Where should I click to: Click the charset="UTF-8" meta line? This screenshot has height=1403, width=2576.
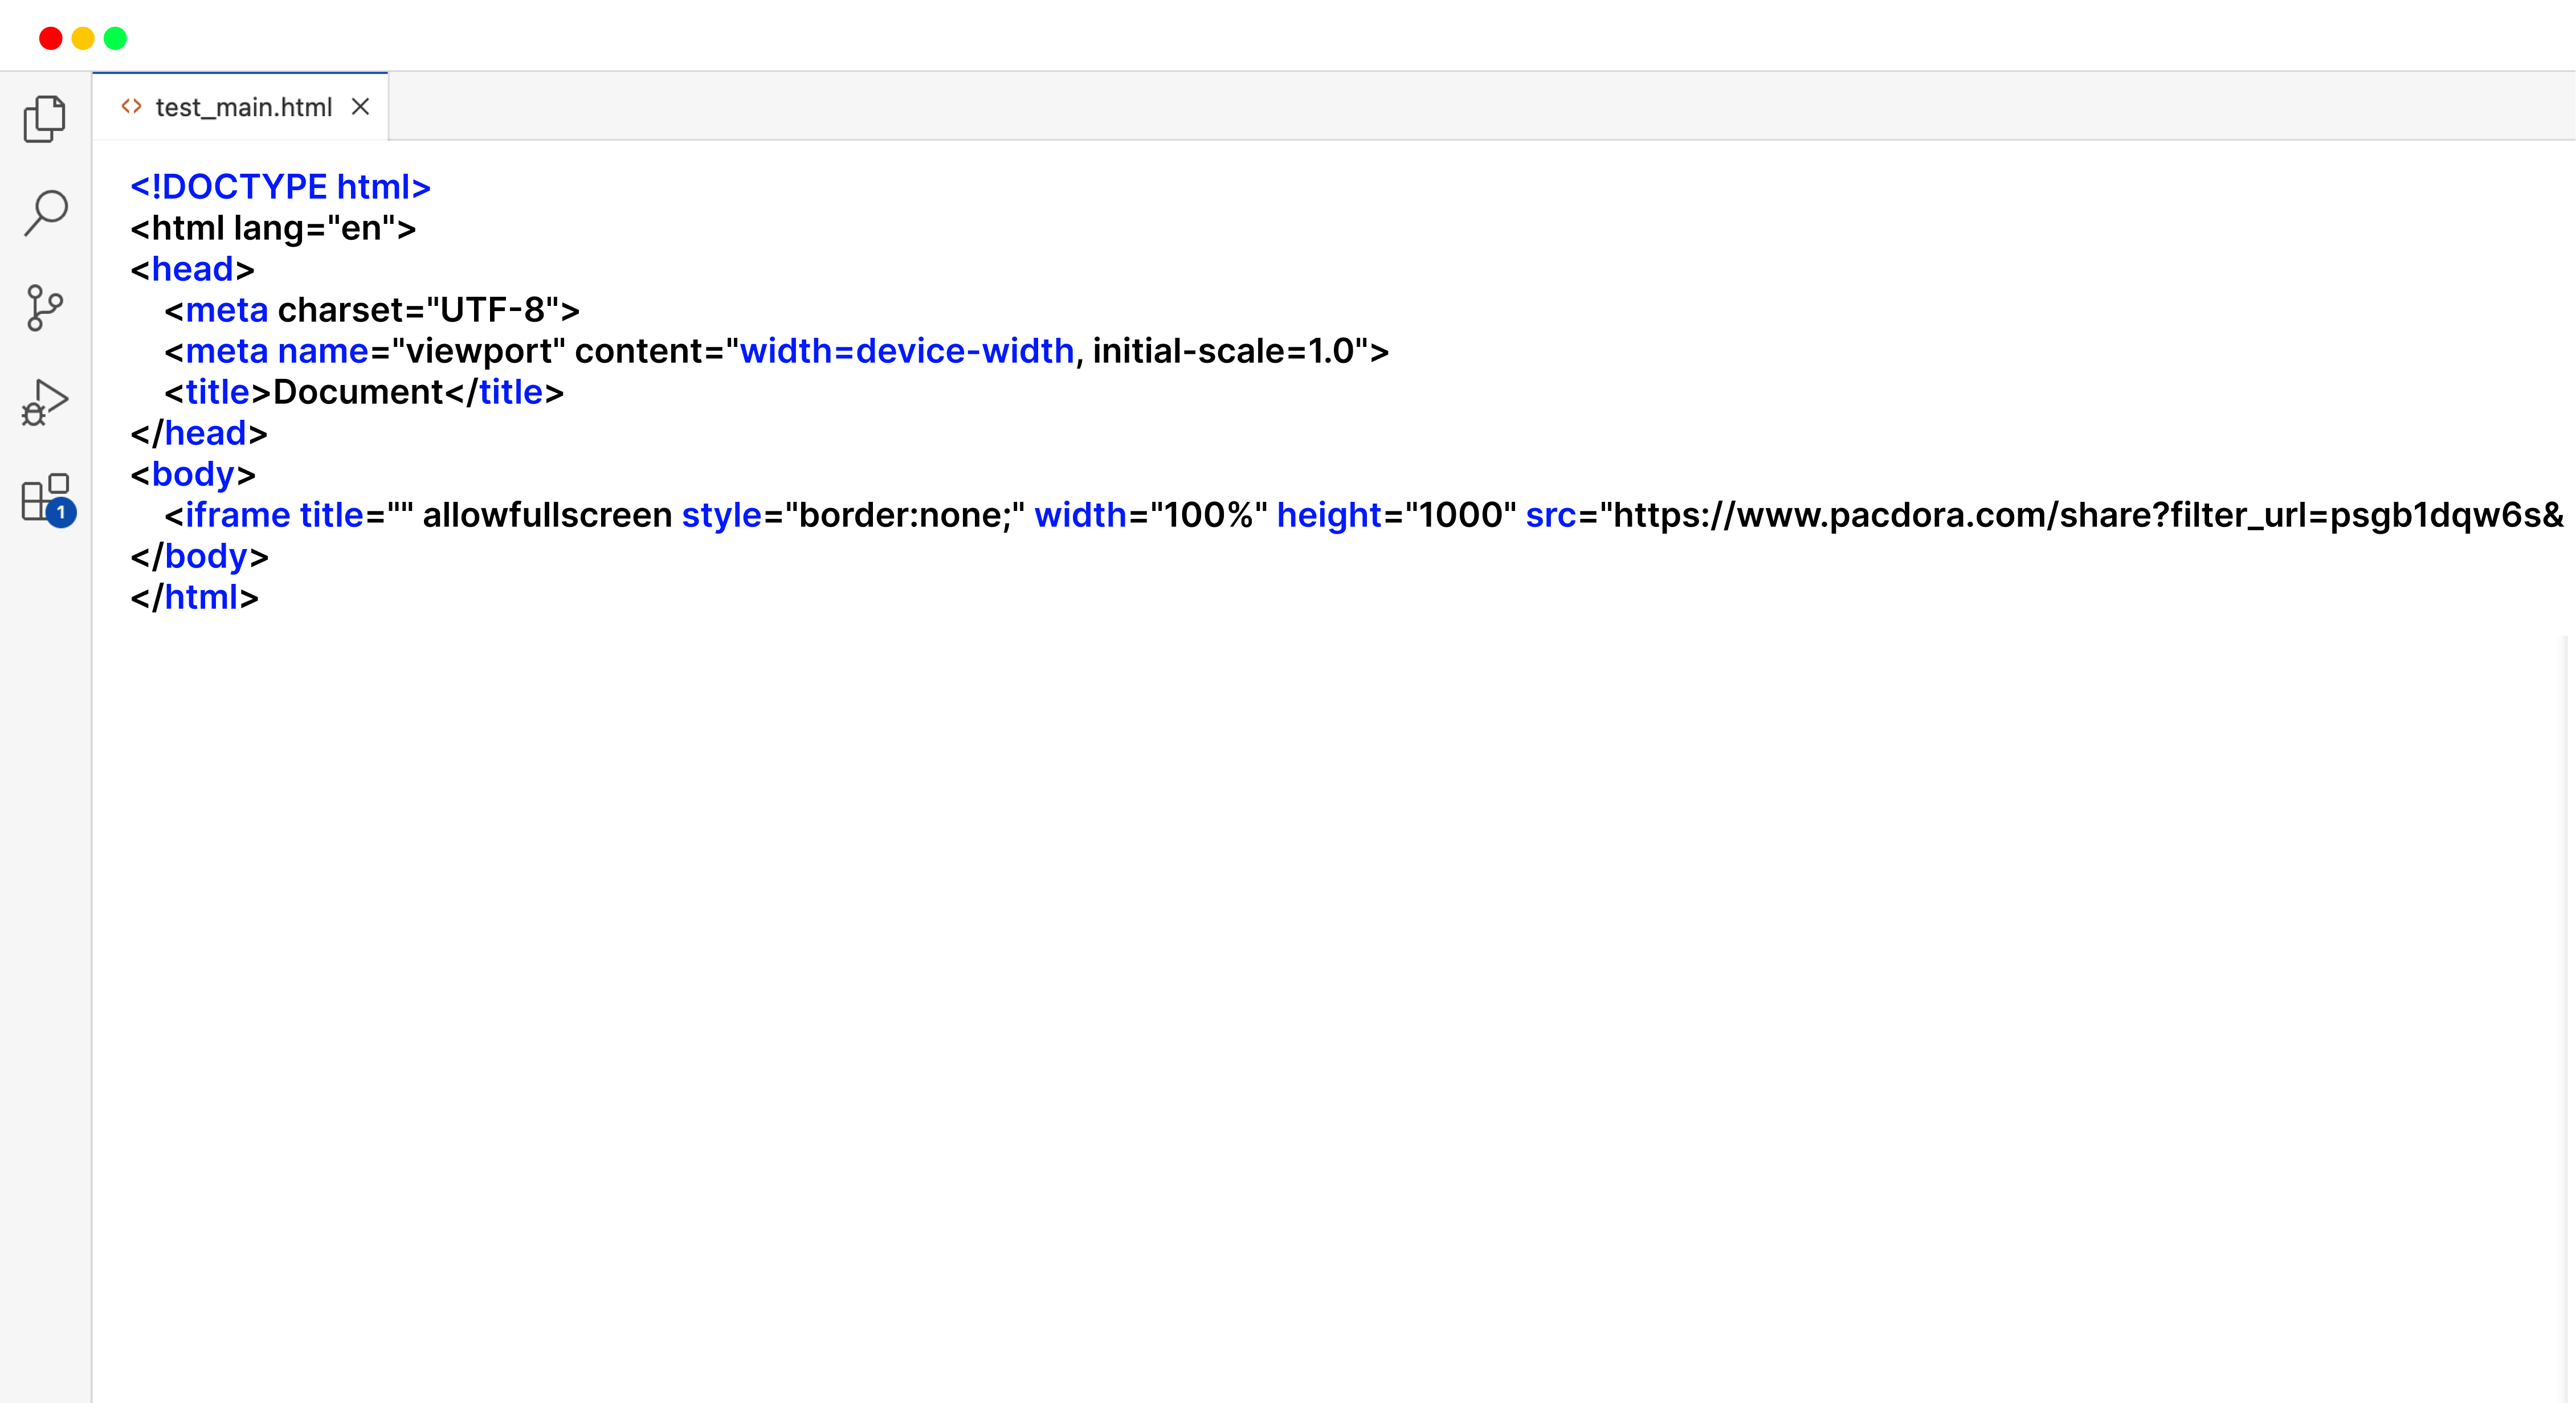click(410, 310)
